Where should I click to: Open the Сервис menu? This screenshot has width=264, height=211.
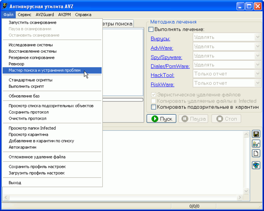pos(25,15)
